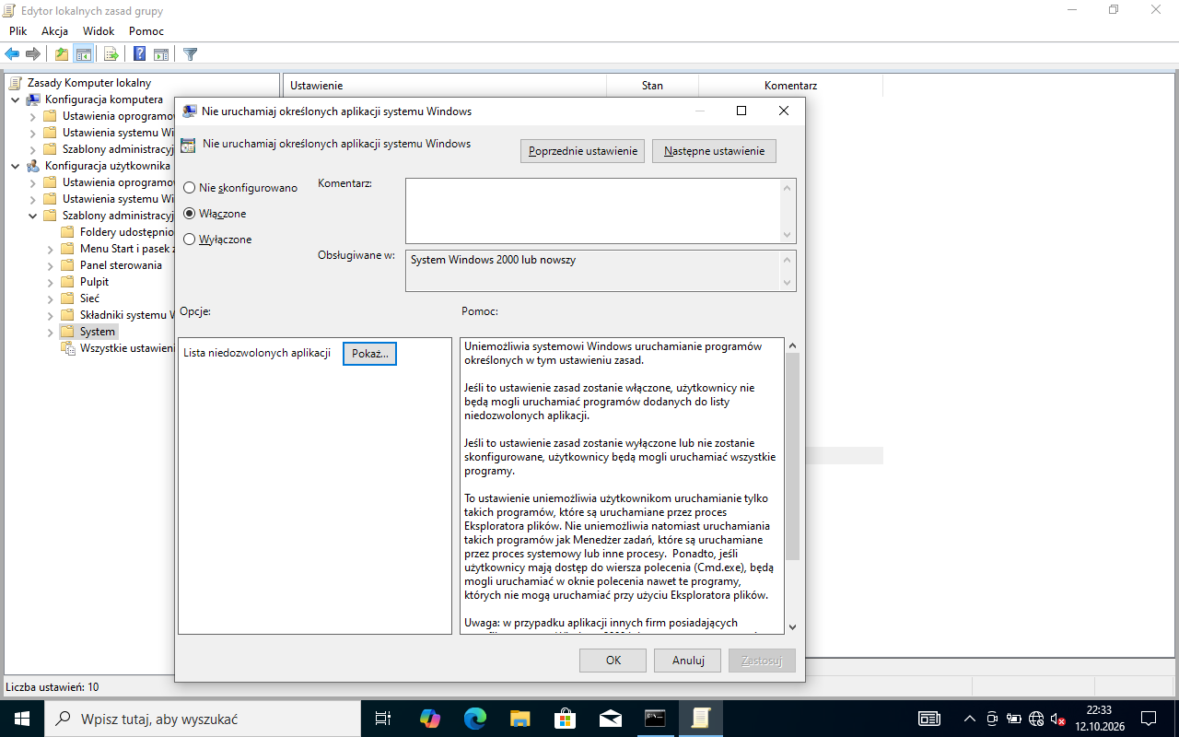Expand the Panel sterowania folder node

(51, 265)
